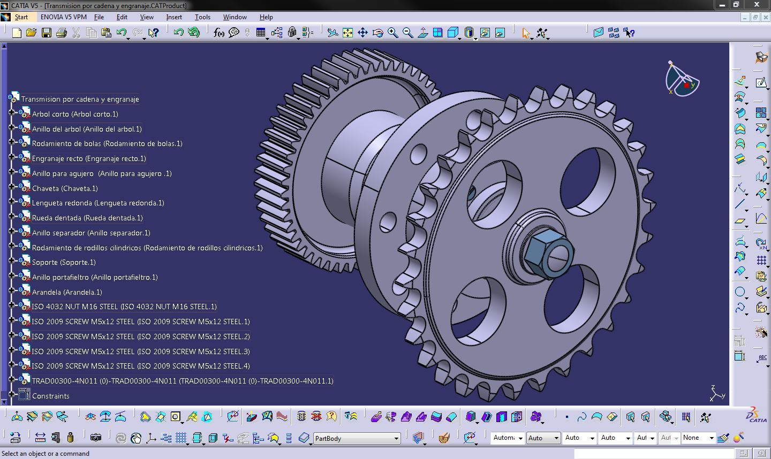The height and width of the screenshot is (459, 771).
Task: Expand the Rueda dentada node
Action: (x=12, y=217)
